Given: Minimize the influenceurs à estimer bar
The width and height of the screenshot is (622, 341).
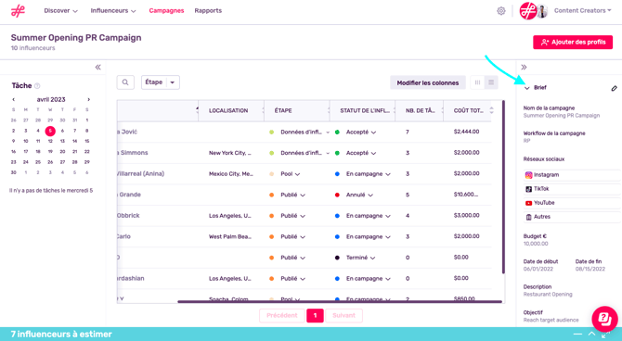Looking at the screenshot, I should coord(577,335).
